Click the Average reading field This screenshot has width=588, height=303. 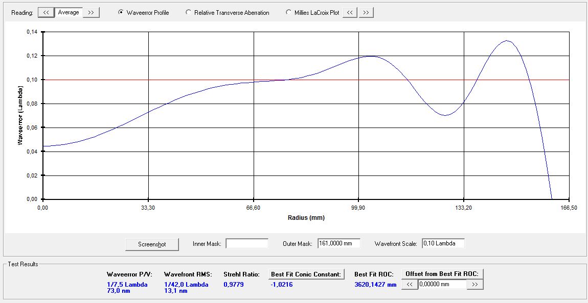pos(69,12)
